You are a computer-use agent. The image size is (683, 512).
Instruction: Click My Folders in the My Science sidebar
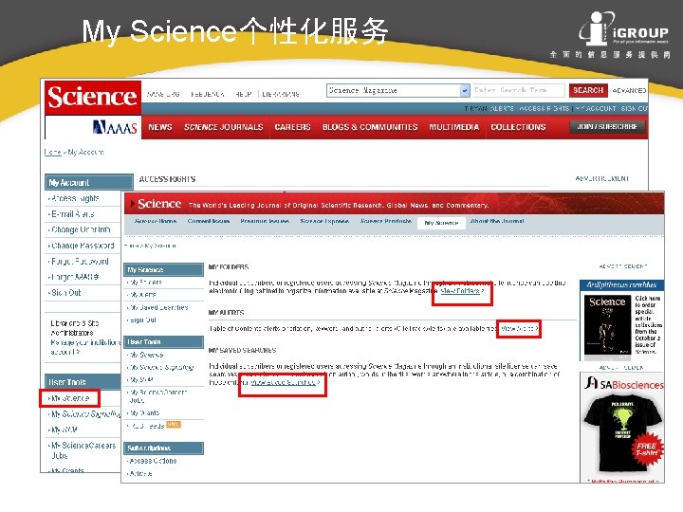pyautogui.click(x=146, y=283)
